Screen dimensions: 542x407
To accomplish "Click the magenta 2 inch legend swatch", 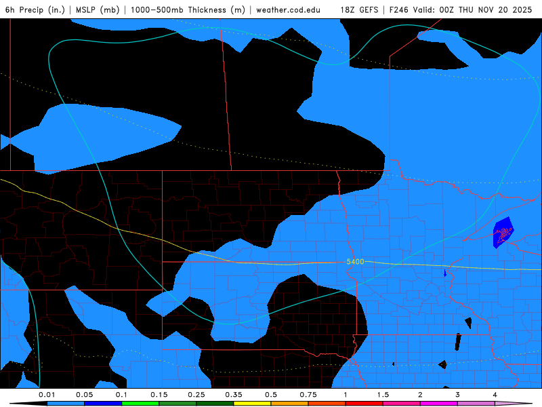I will 439,404.
